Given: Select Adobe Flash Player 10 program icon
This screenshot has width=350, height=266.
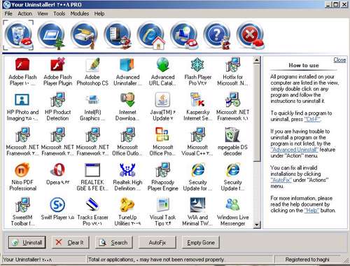Looking at the screenshot, I should tap(22, 64).
